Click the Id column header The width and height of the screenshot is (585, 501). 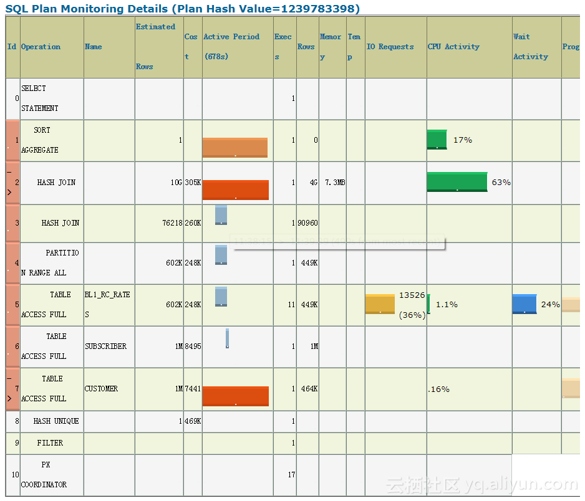point(12,47)
